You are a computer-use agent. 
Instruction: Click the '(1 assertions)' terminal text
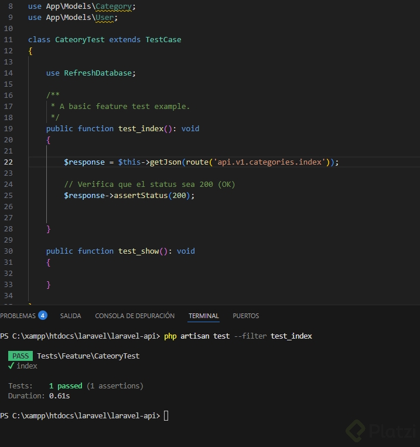click(x=115, y=385)
